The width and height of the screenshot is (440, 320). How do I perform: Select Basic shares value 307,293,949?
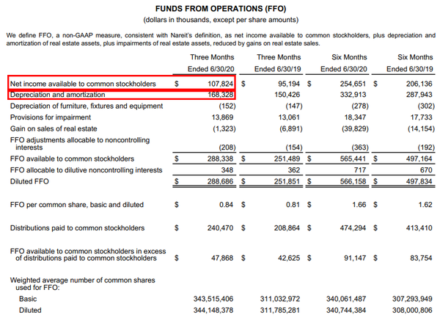[412, 299]
